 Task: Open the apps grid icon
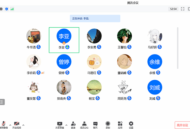tap(120, 125)
